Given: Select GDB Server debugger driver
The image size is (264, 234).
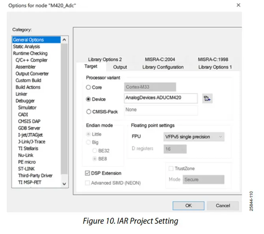Looking at the screenshot, I should 36,128.
